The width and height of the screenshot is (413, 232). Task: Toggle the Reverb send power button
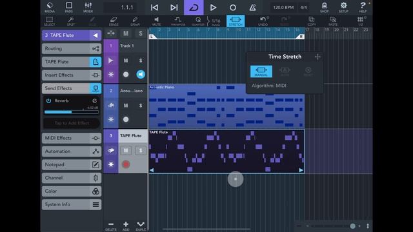click(x=48, y=101)
